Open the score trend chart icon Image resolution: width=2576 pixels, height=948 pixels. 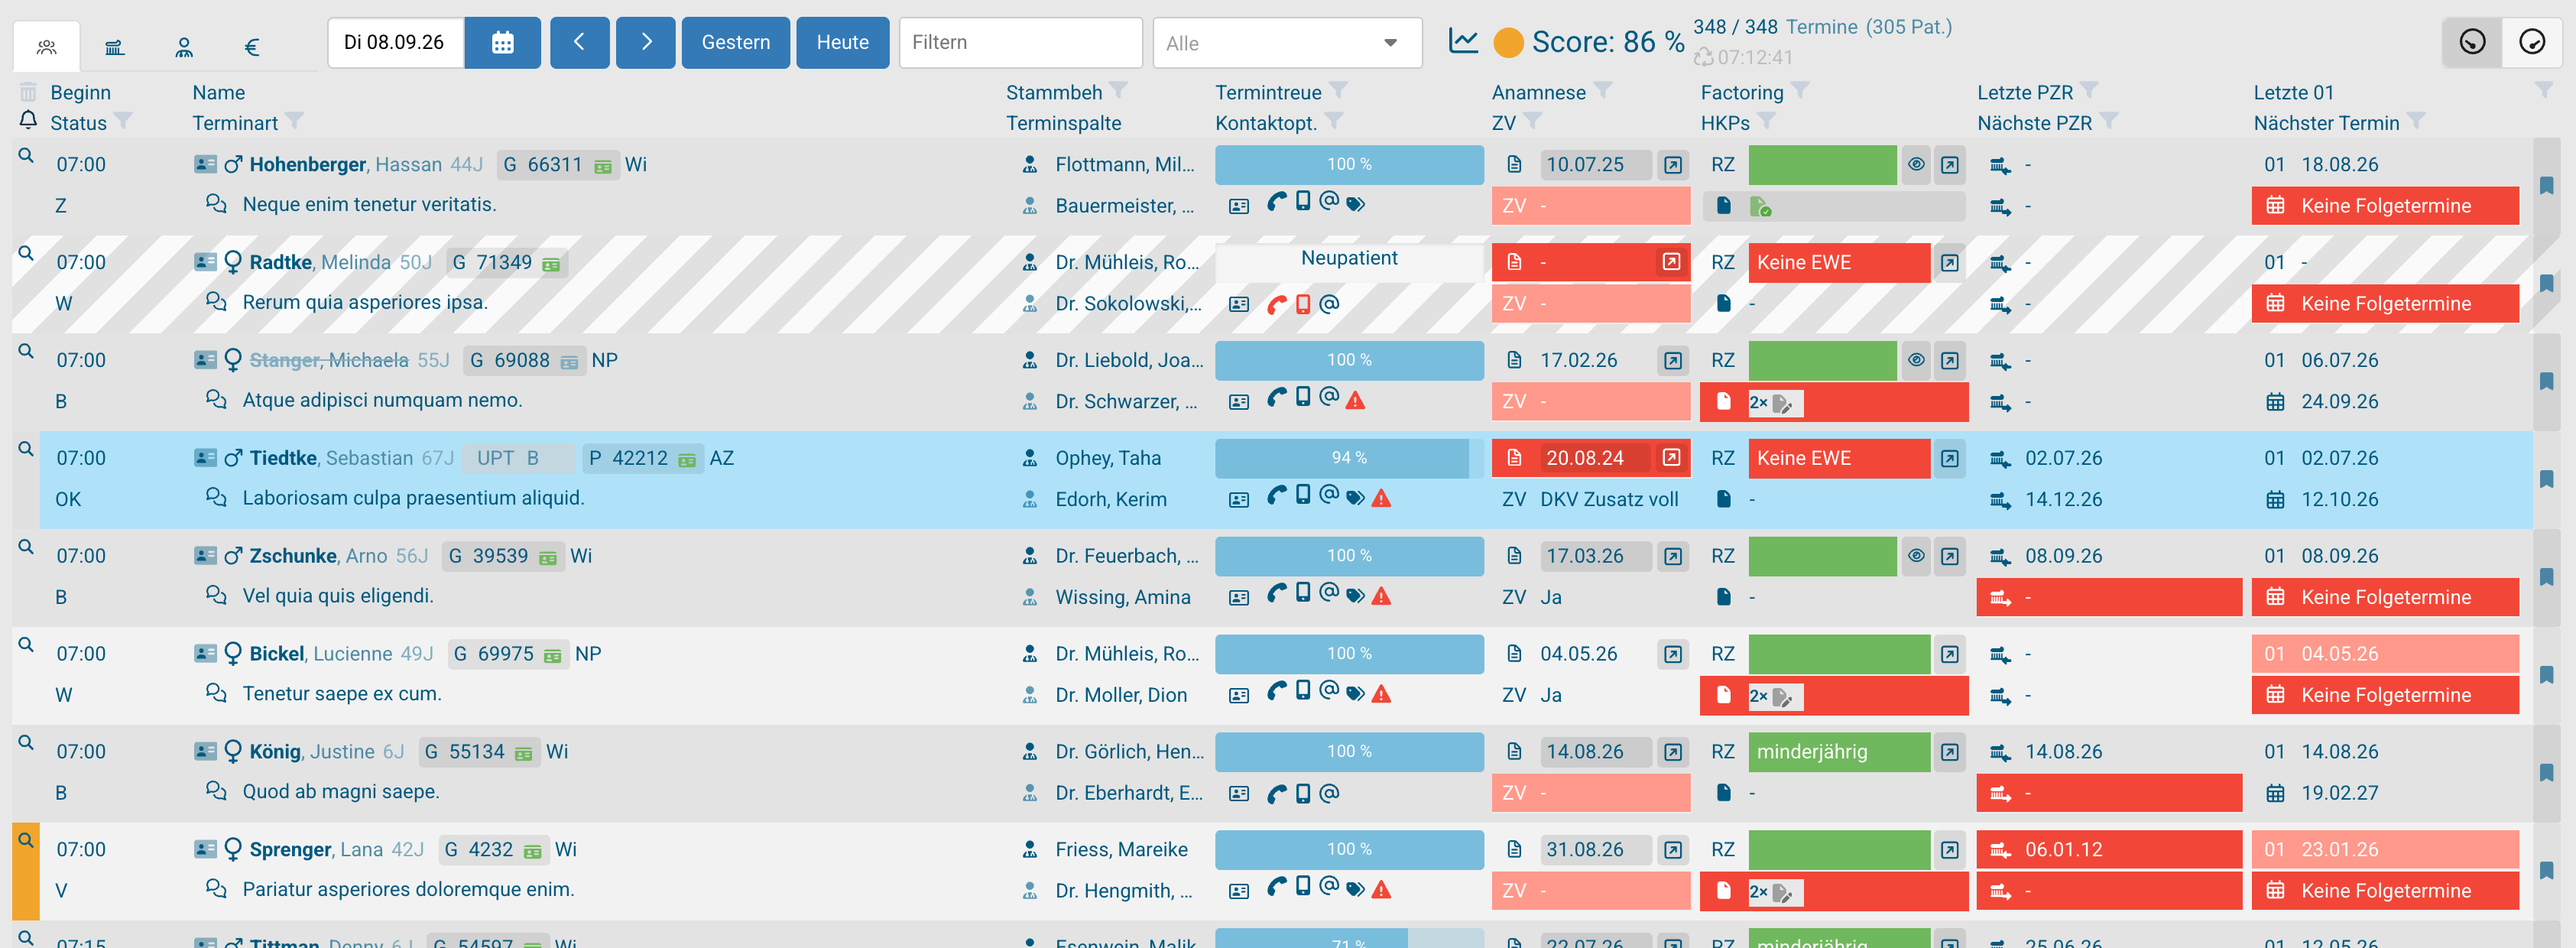pos(1463,41)
